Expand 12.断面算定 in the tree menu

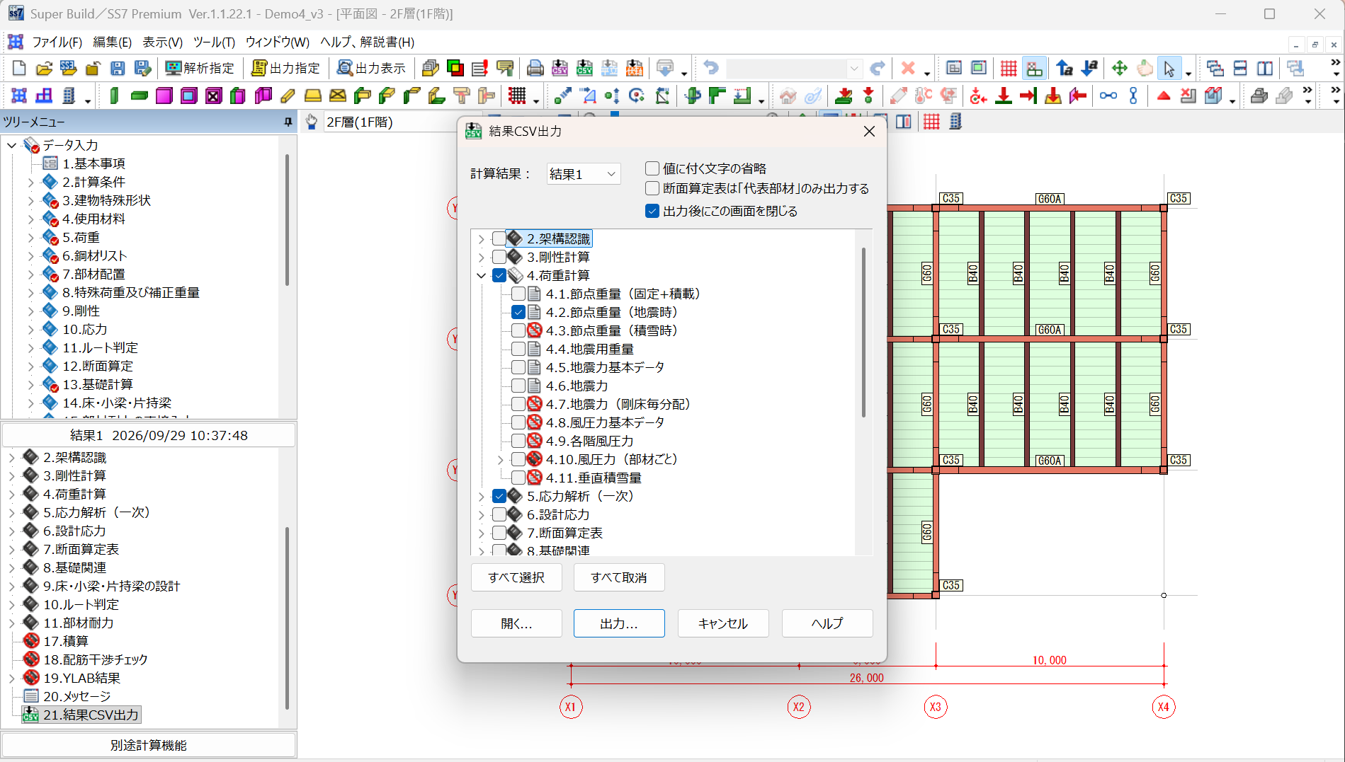[30, 366]
